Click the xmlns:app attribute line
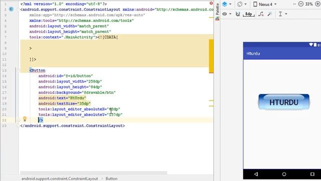 click(87, 15)
